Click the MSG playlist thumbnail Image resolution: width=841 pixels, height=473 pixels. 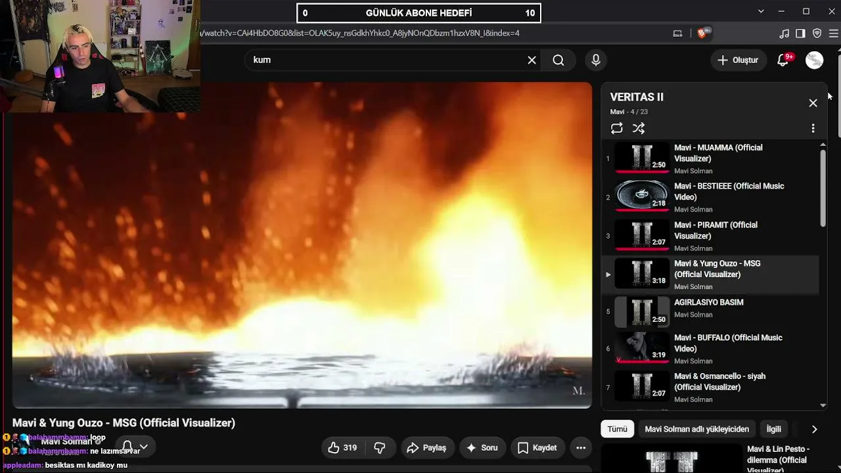click(x=642, y=275)
